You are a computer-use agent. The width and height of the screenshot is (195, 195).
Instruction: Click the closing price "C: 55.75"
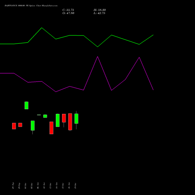[x=68, y=10]
